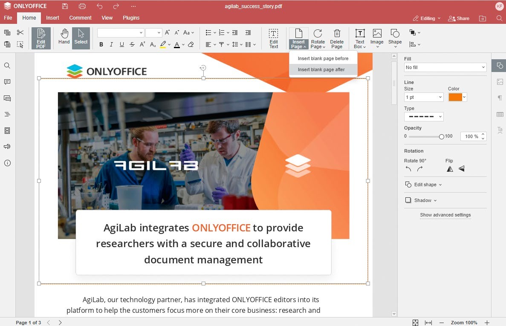Click the Paste icon
The height and width of the screenshot is (326, 506).
click(7, 44)
